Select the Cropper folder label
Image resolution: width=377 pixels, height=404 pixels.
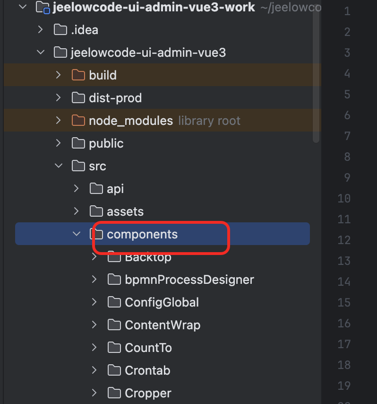click(148, 393)
